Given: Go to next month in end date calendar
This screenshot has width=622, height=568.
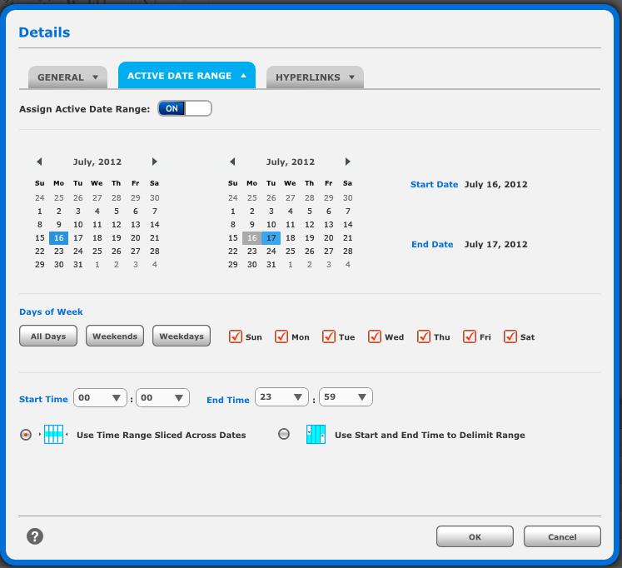Looking at the screenshot, I should point(347,162).
